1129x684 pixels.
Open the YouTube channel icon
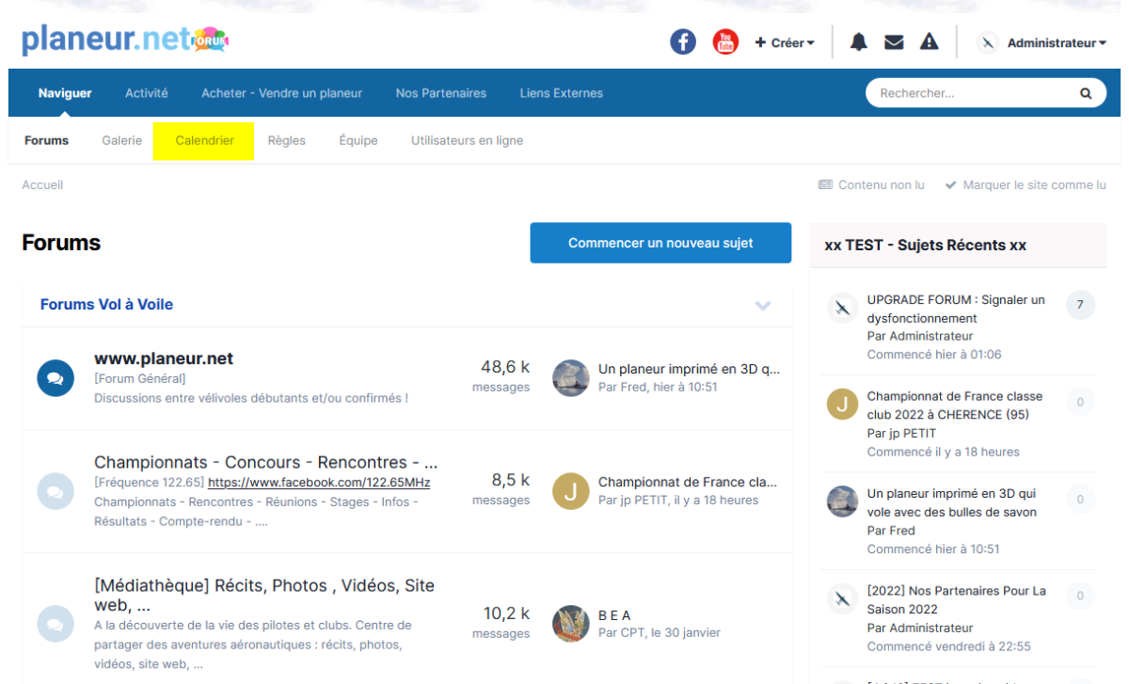tap(725, 42)
